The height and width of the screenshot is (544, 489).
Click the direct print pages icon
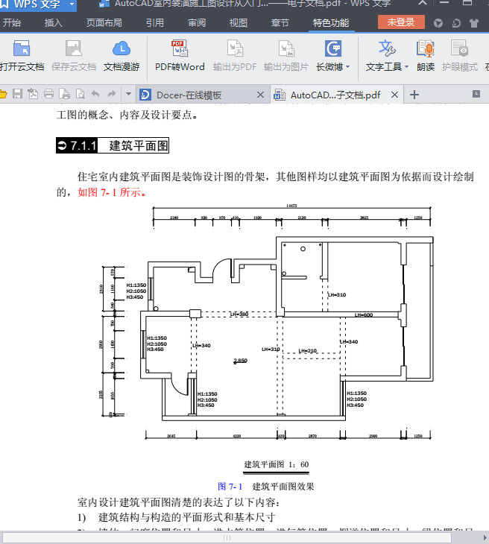click(x=64, y=94)
